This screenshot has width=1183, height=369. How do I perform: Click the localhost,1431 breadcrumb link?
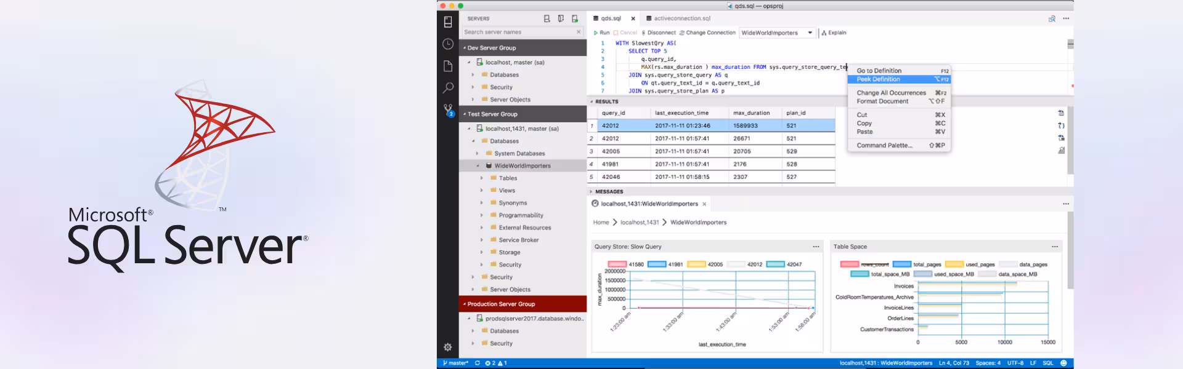pos(640,223)
